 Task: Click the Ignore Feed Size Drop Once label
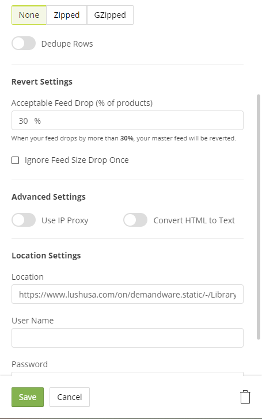[x=77, y=160]
